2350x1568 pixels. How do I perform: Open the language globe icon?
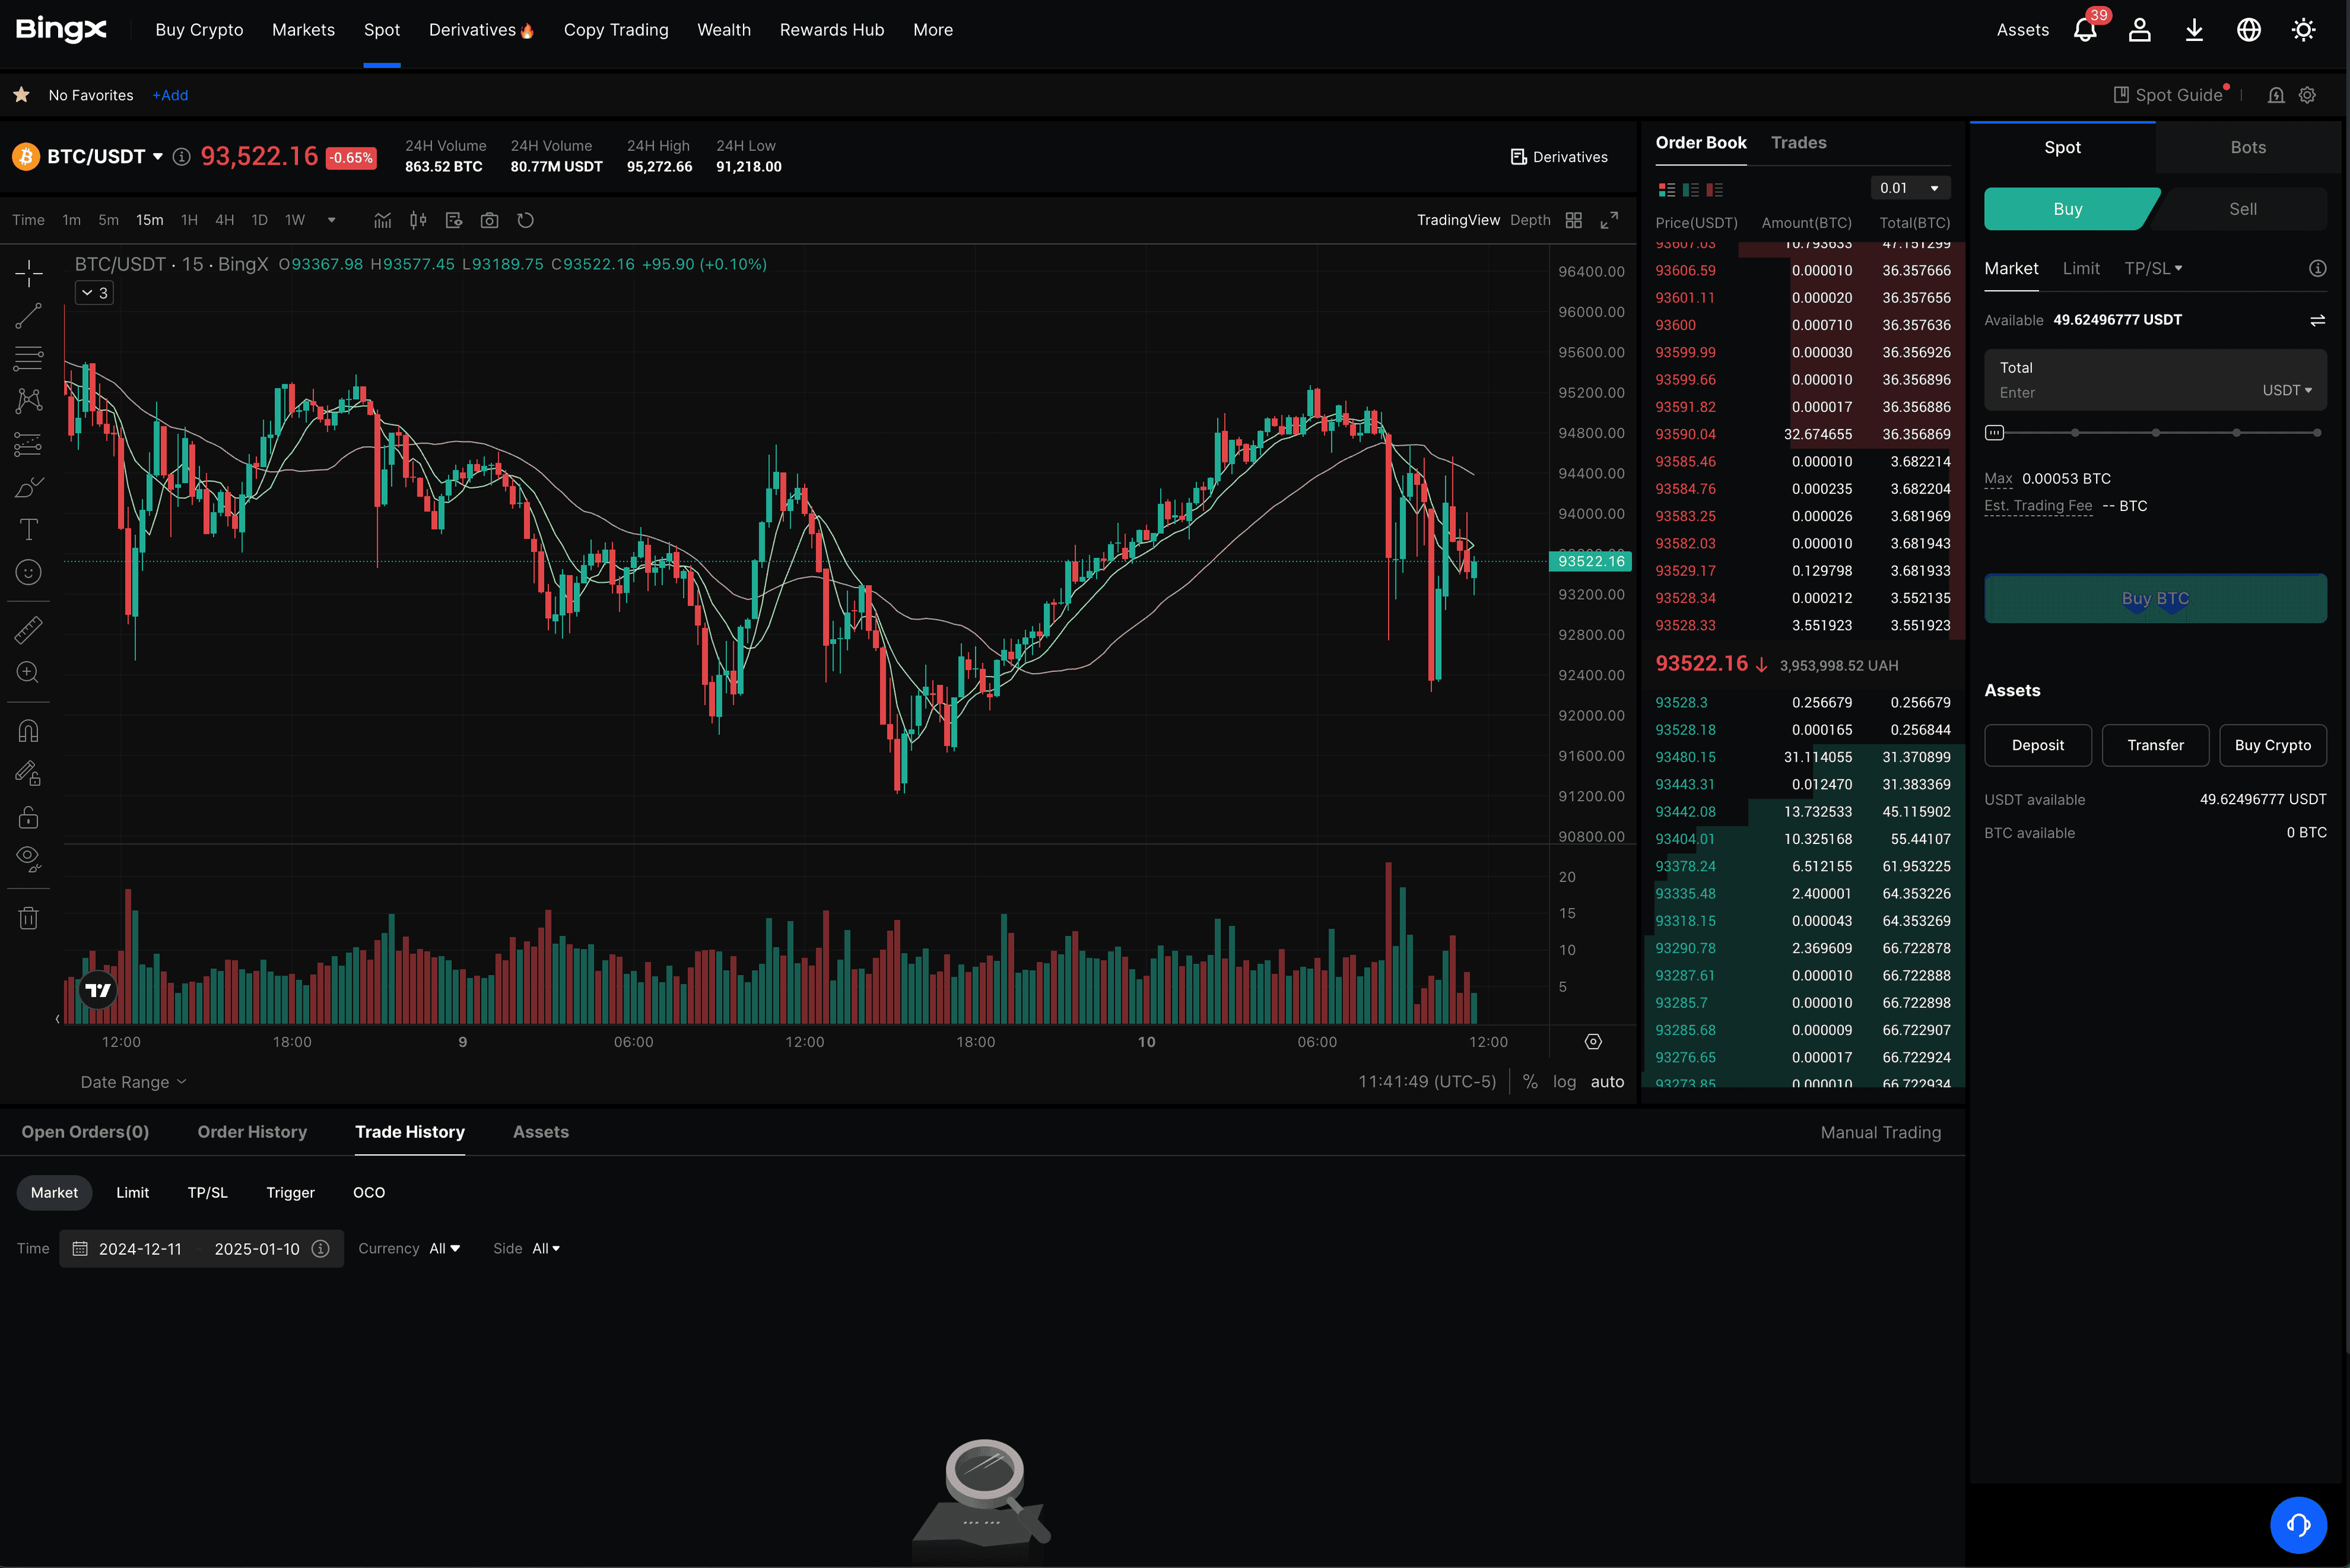pyautogui.click(x=2249, y=30)
